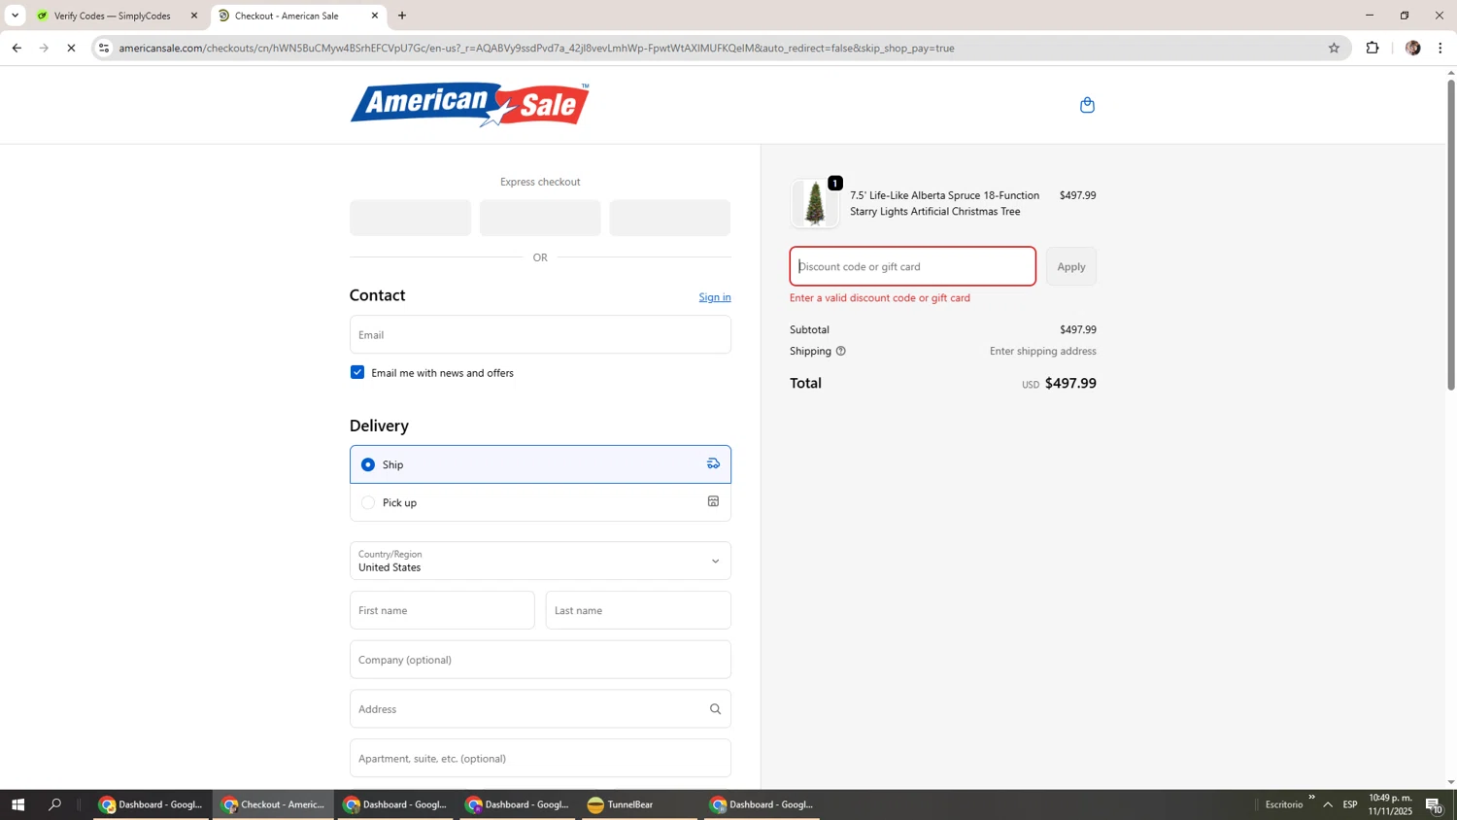The height and width of the screenshot is (820, 1457).
Task: Click the Enter shipping address text
Action: point(1043,351)
